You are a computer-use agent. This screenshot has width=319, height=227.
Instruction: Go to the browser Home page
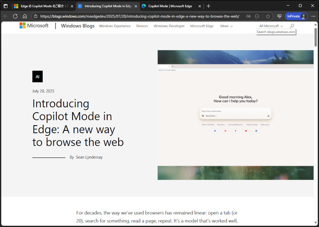[25, 16]
